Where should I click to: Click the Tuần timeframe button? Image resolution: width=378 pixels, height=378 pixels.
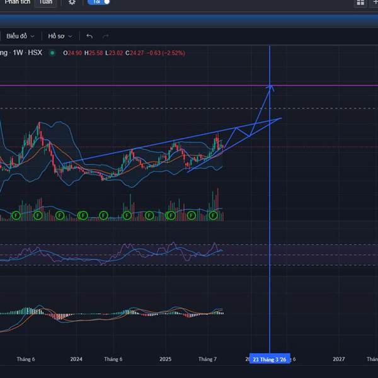tap(45, 2)
